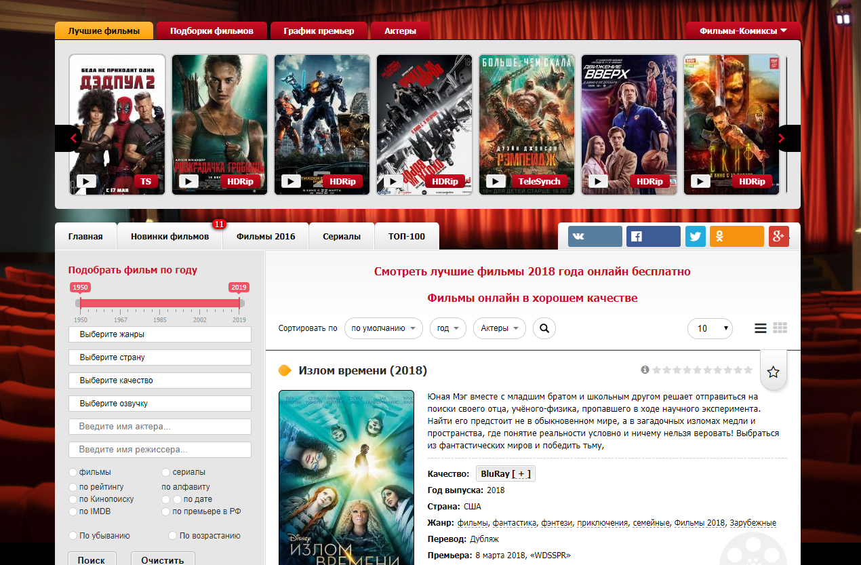
Task: Click the Google Plus share icon
Action: pos(778,236)
